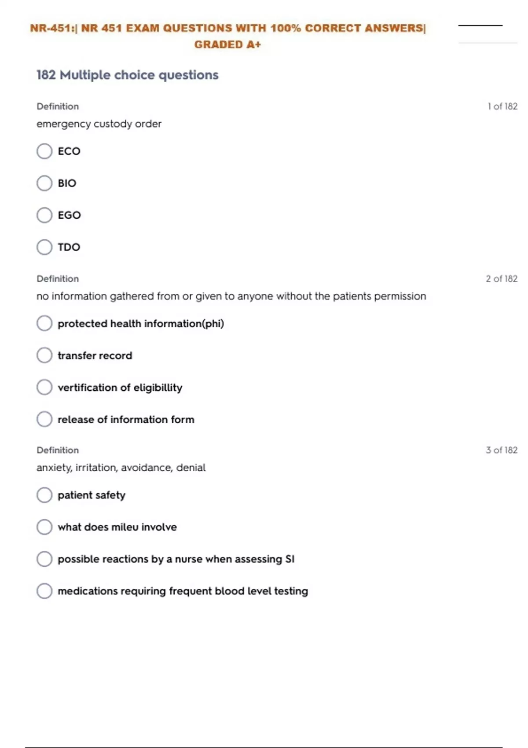Pick vertification of eligibillity option

pyautogui.click(x=44, y=388)
